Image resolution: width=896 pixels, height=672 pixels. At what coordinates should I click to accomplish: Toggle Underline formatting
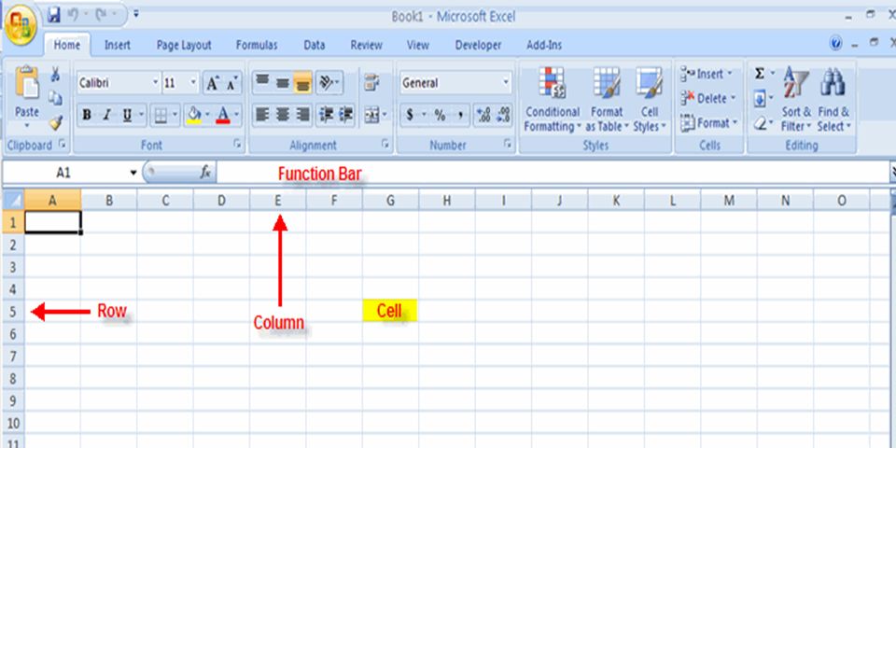click(x=127, y=116)
